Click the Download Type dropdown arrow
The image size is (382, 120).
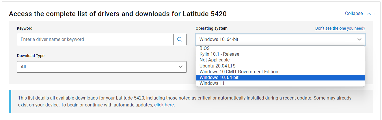pos(181,67)
